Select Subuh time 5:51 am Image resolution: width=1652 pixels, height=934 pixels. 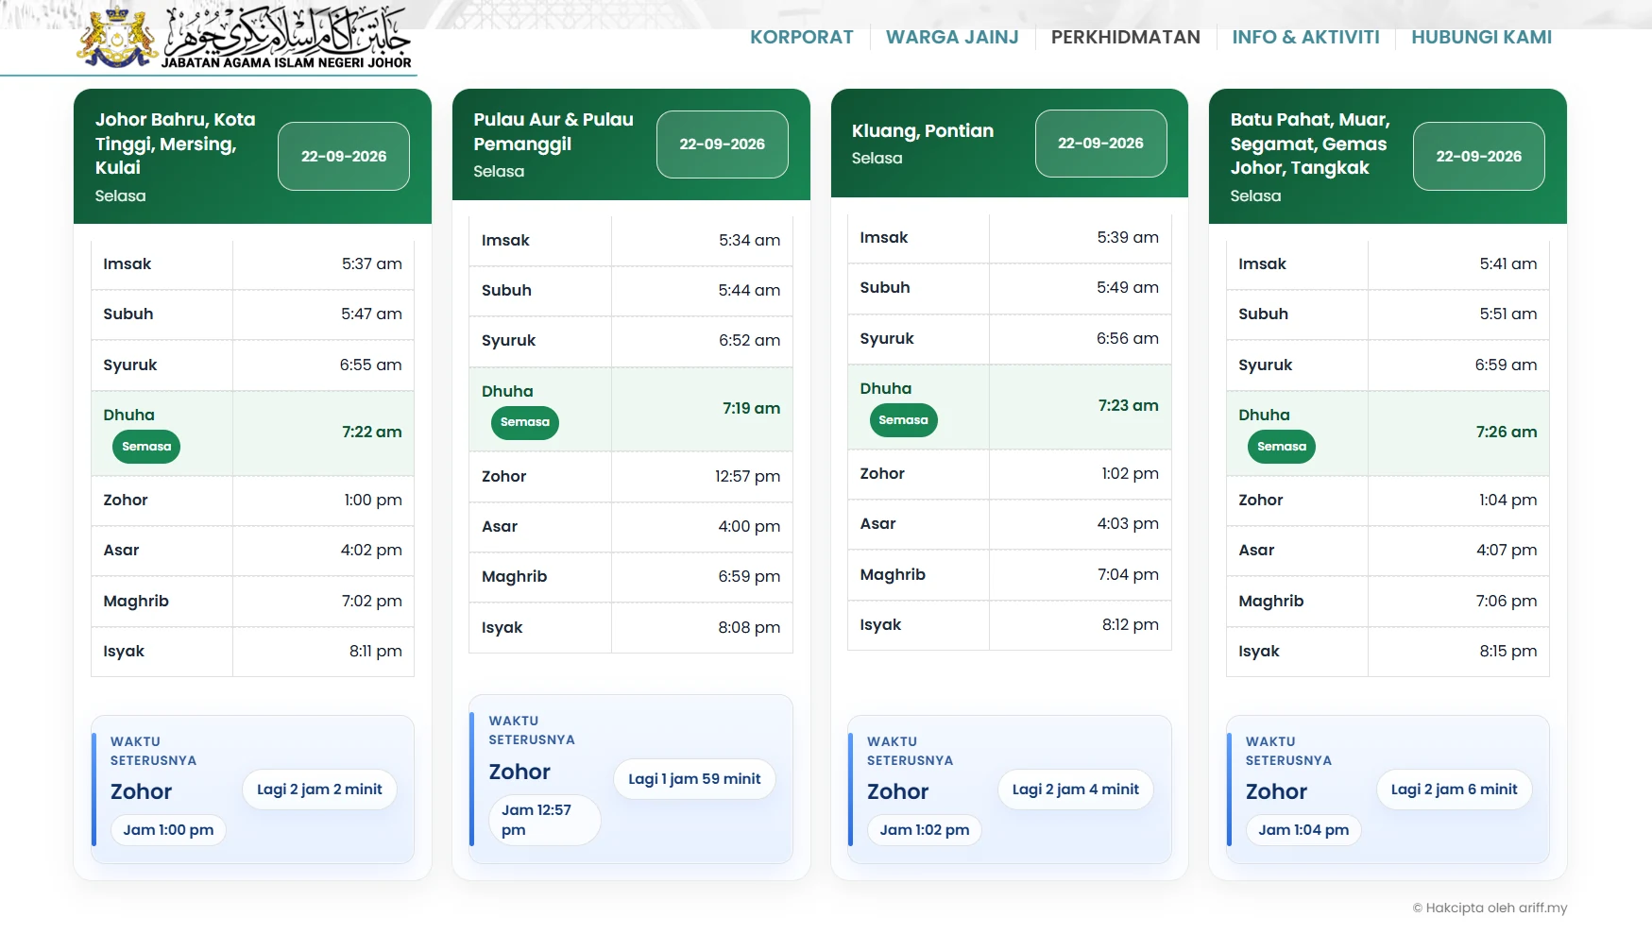pyautogui.click(x=1508, y=314)
